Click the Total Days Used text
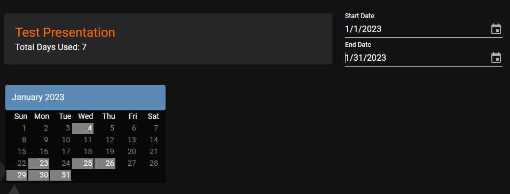The width and height of the screenshot is (510, 194). pos(51,47)
